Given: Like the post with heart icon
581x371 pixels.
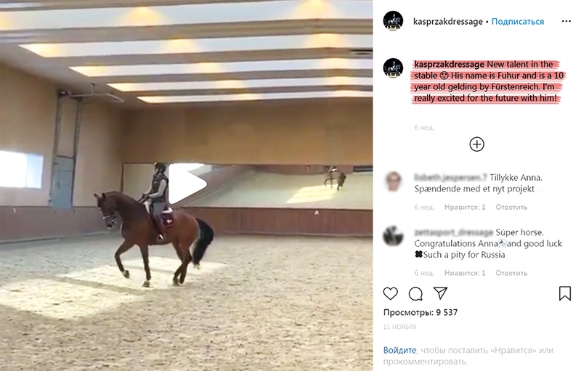Looking at the screenshot, I should pyautogui.click(x=390, y=293).
